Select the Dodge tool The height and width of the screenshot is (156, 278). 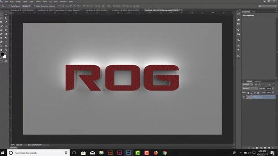pos(6,38)
